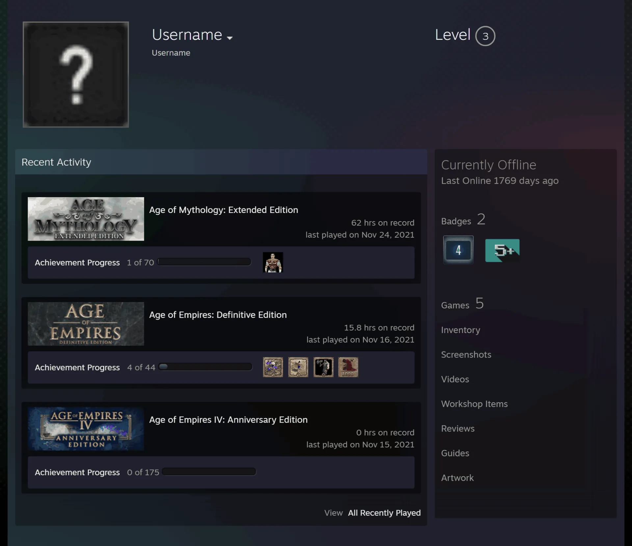Open Age of Mythology: Extended Edition title
The image size is (632, 546).
tap(224, 210)
